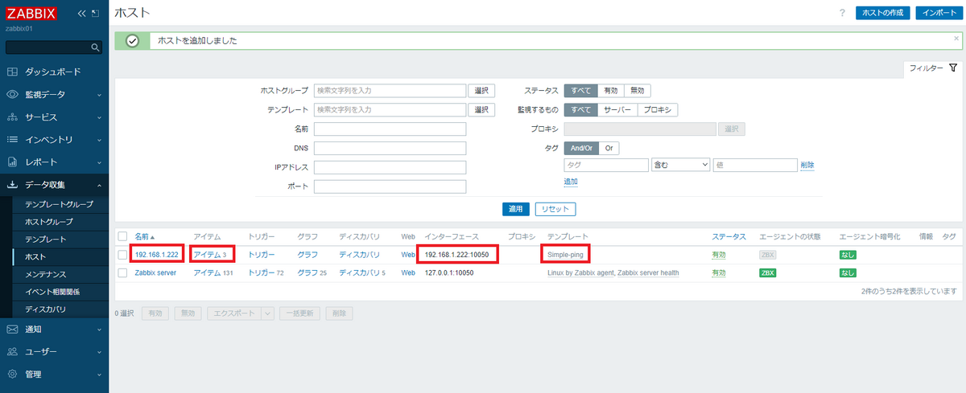Collapse the sidebar with the double-chevron icon

81,14
